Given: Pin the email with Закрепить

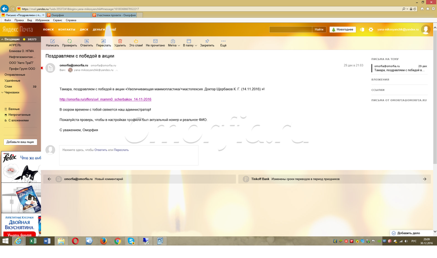Looking at the screenshot, I should pyautogui.click(x=207, y=43).
